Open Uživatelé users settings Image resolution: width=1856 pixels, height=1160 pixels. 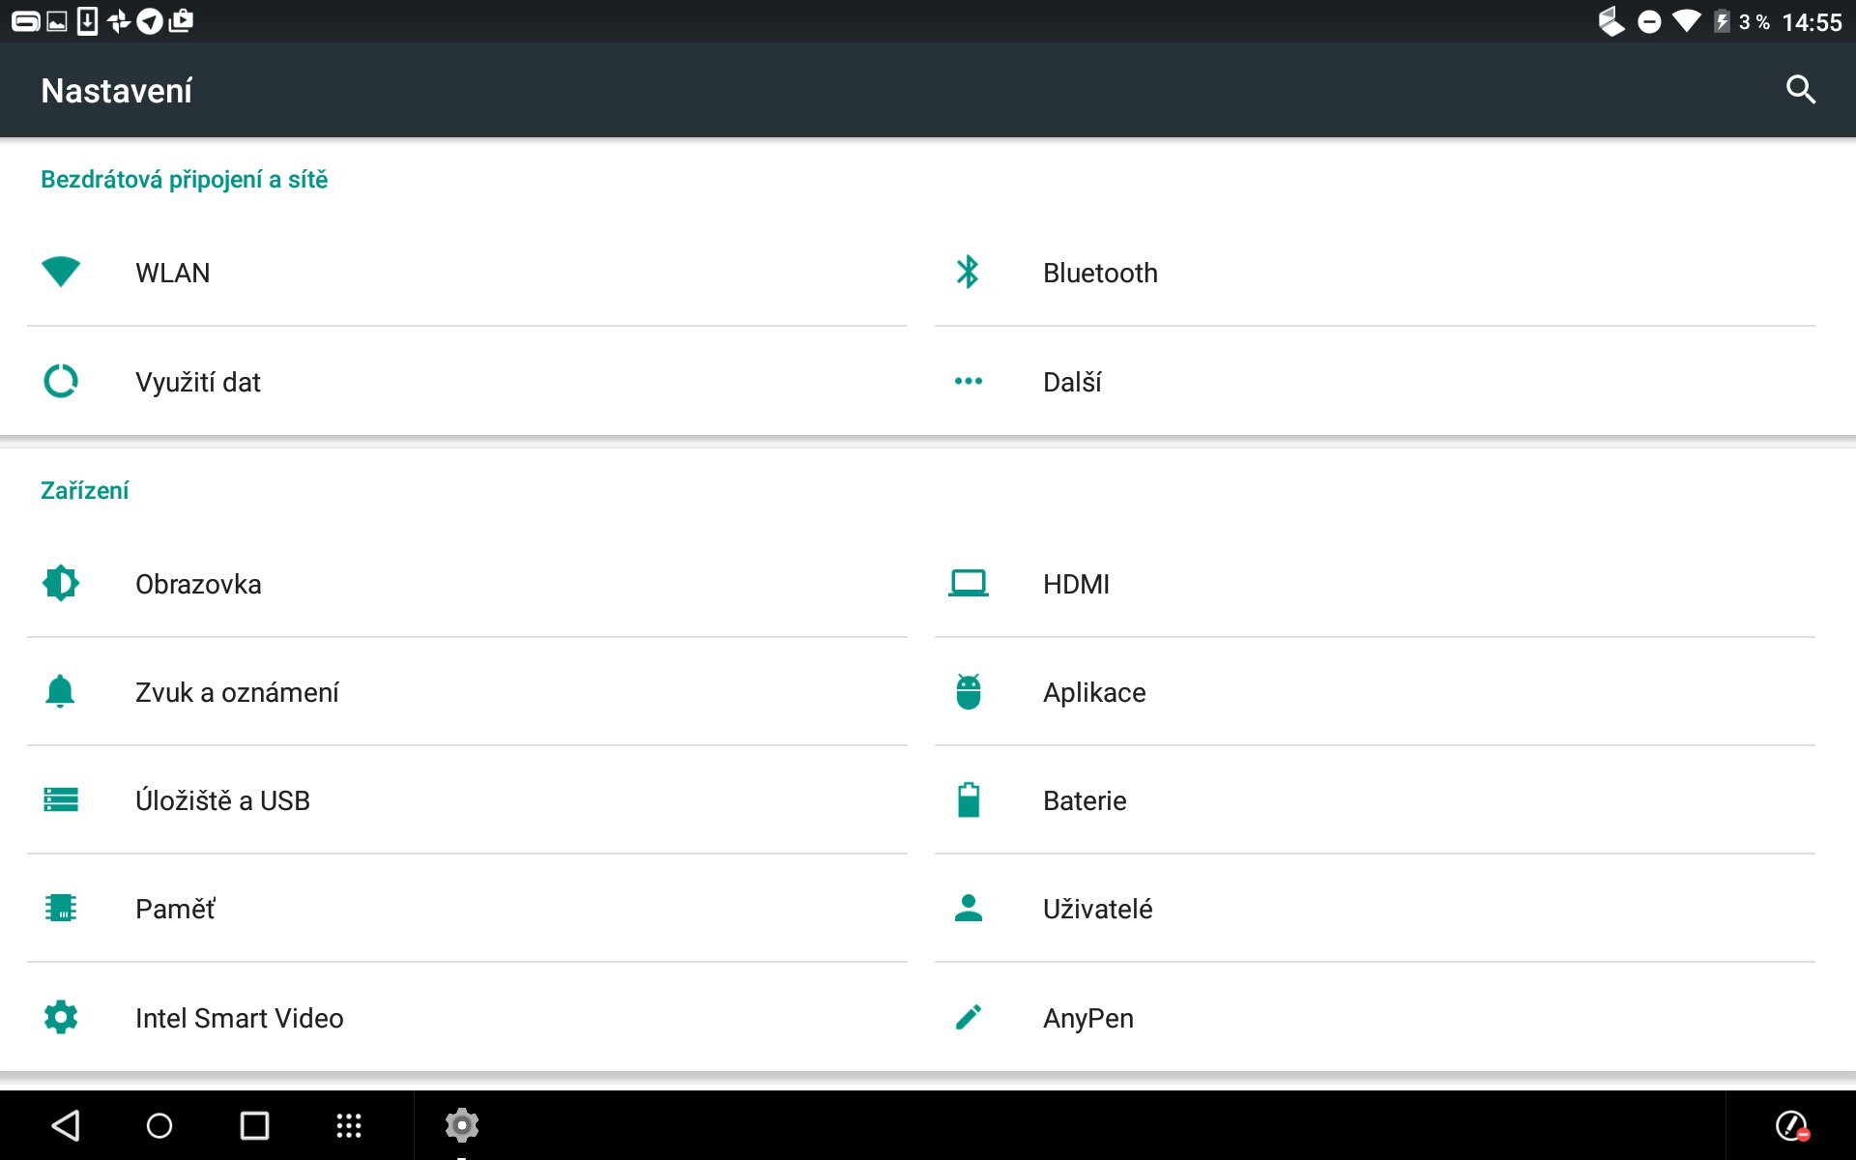[1097, 909]
